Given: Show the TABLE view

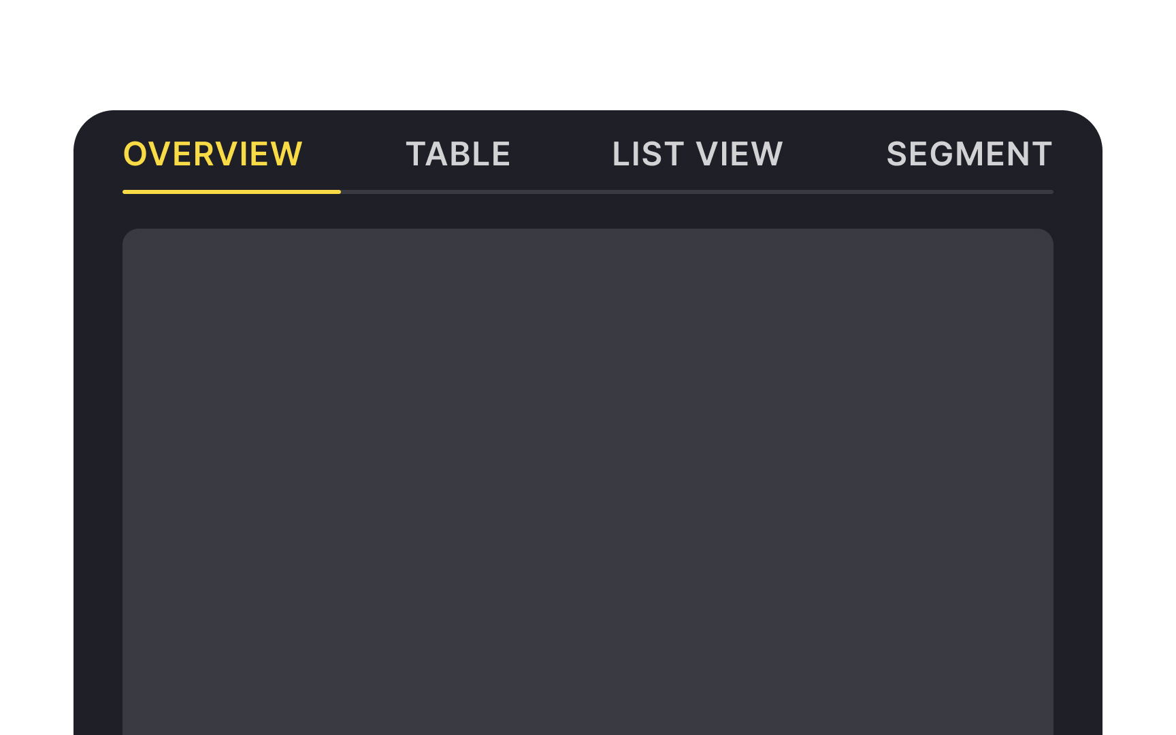Looking at the screenshot, I should pyautogui.click(x=458, y=154).
